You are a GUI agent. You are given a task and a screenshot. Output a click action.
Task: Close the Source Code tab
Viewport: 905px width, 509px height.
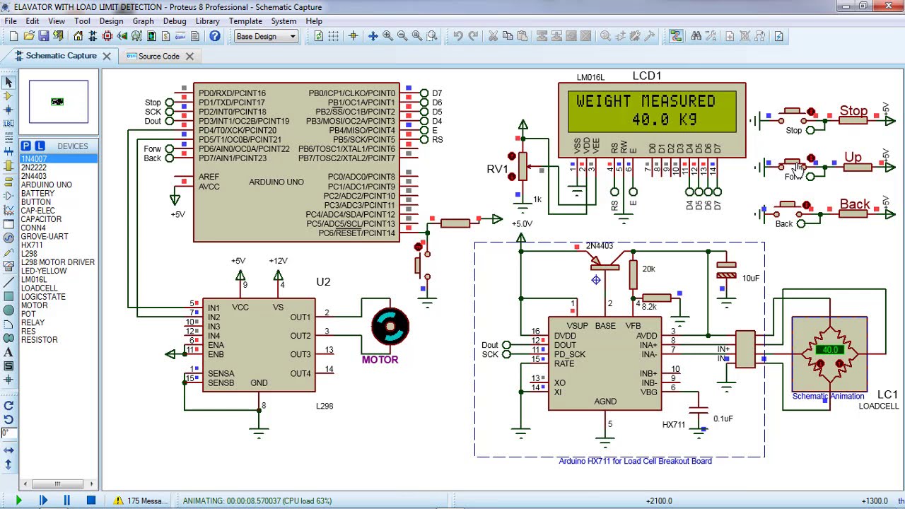[189, 56]
